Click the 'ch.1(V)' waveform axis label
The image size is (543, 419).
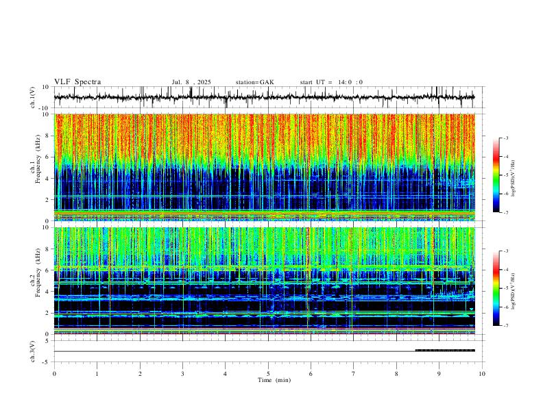pyautogui.click(x=33, y=97)
